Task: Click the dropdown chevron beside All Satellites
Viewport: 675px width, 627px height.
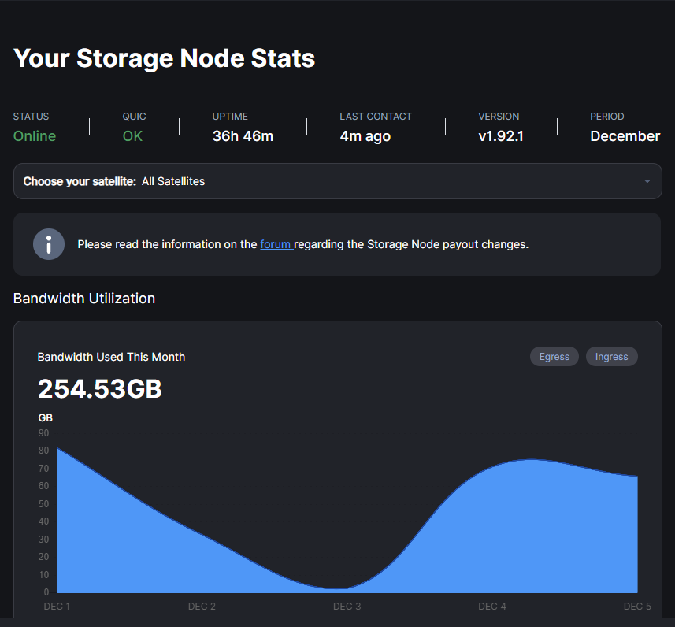Action: click(646, 180)
